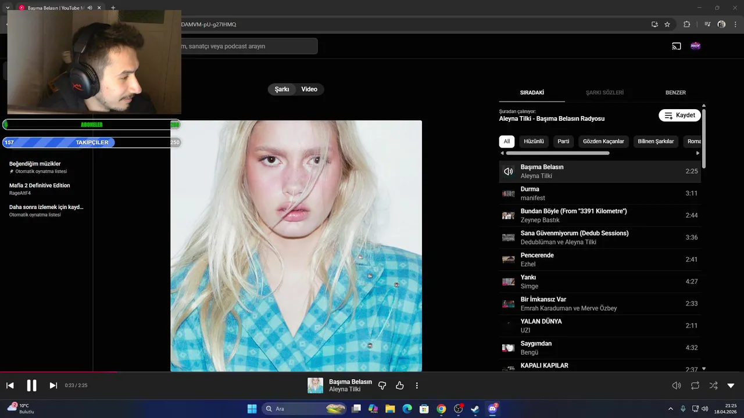Open the Windows Start menu

(x=252, y=409)
